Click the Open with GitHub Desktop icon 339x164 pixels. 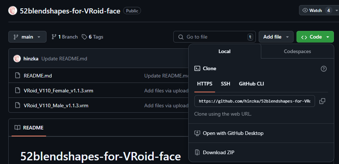point(197,133)
